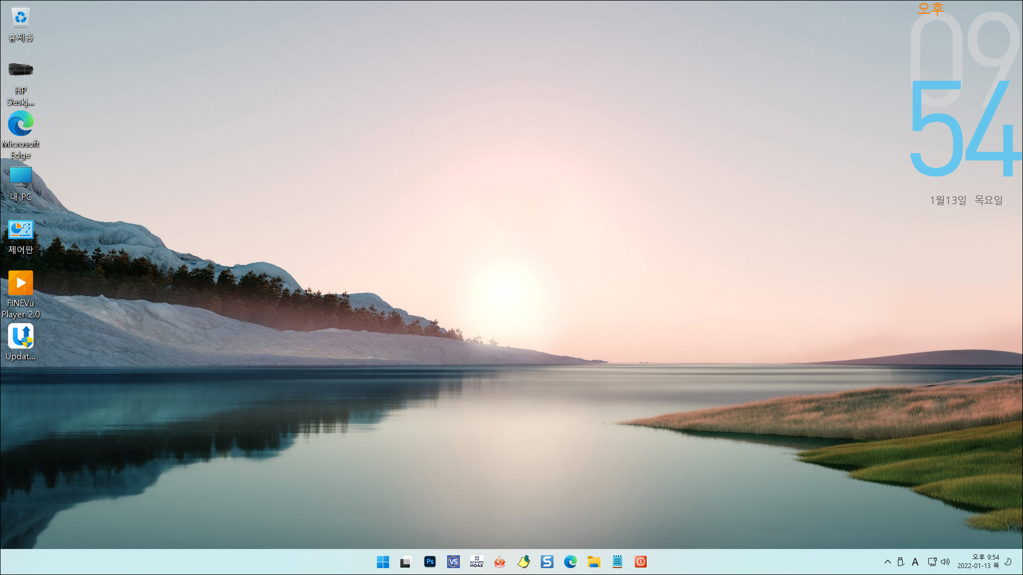Open the Recycle Bin (휴지통) desktop icon

pyautogui.click(x=21, y=25)
